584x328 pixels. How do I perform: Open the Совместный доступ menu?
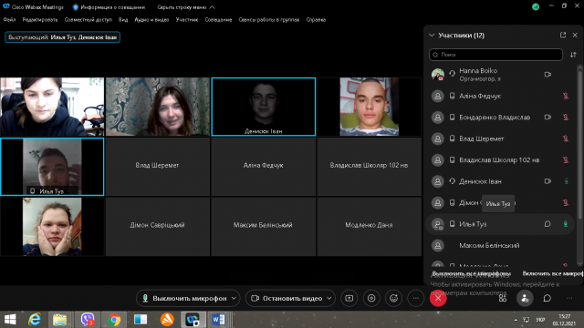coord(89,20)
